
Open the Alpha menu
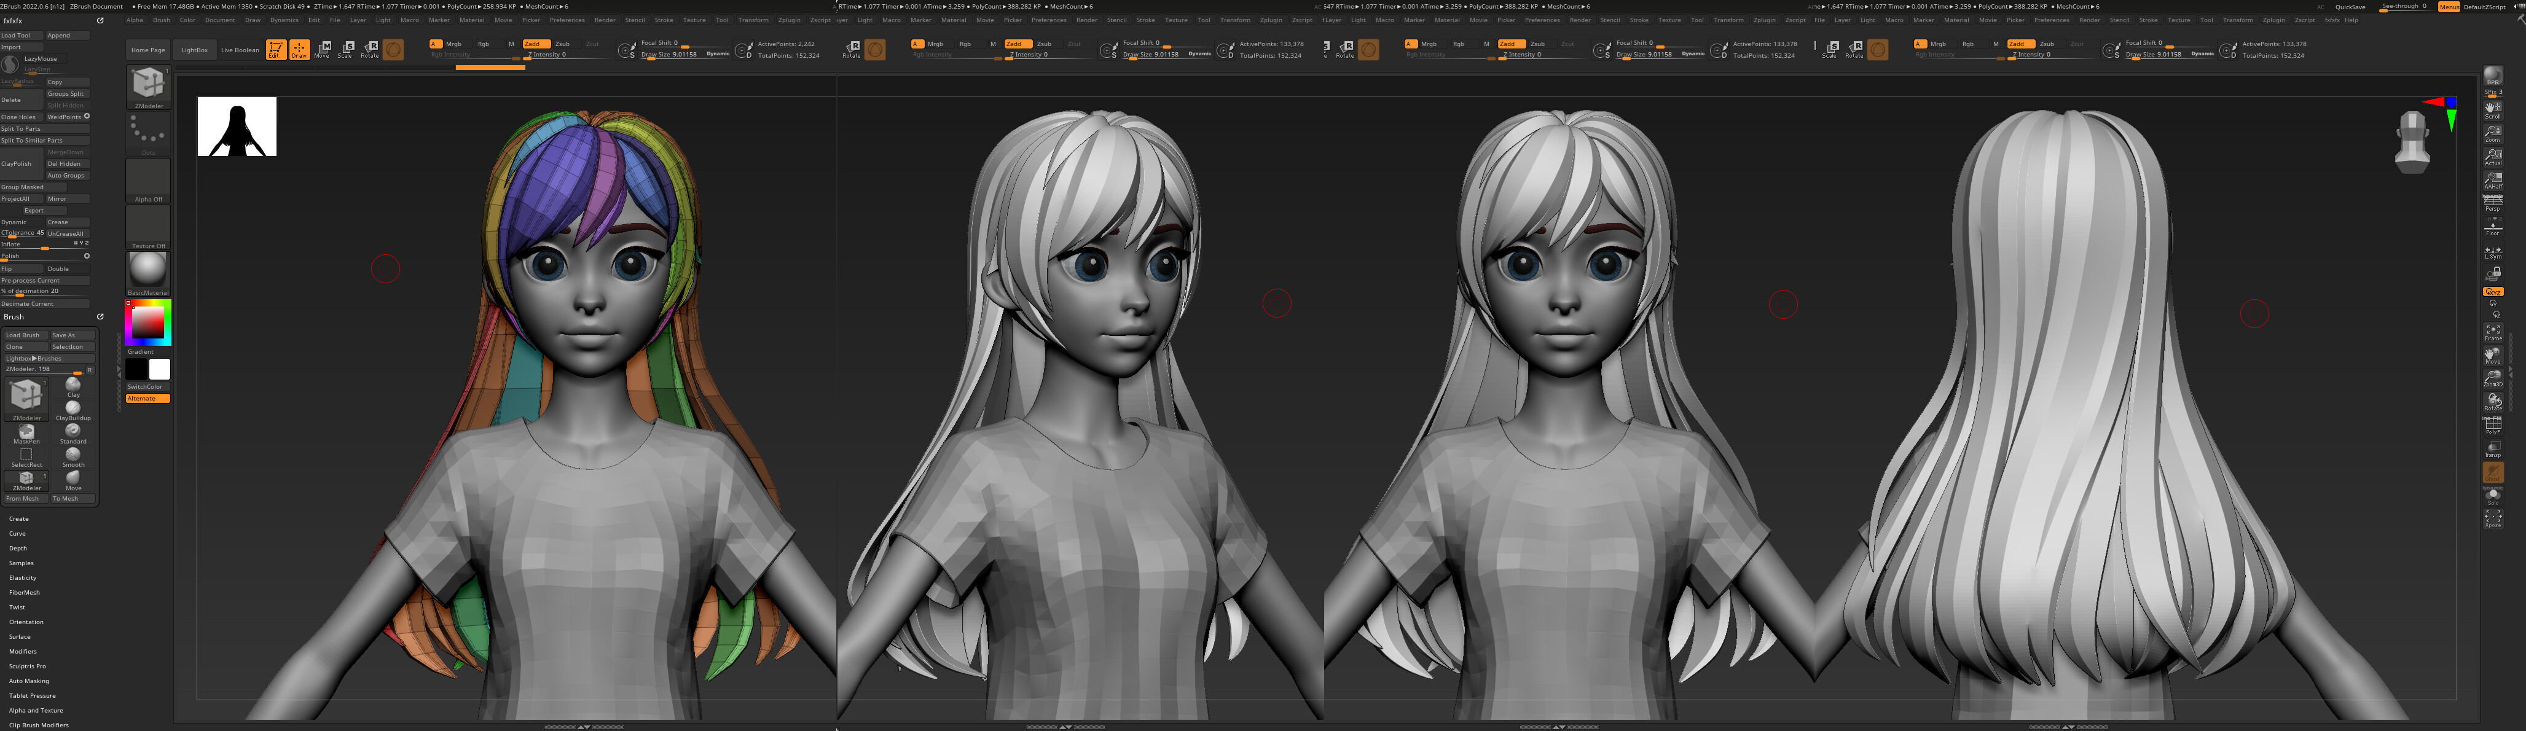point(135,20)
